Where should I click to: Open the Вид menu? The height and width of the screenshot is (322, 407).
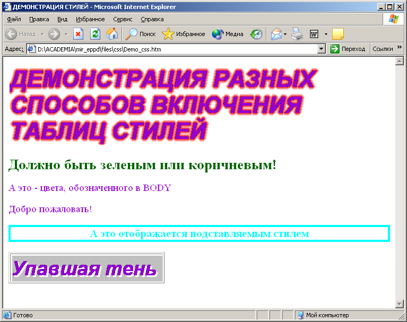(x=62, y=19)
